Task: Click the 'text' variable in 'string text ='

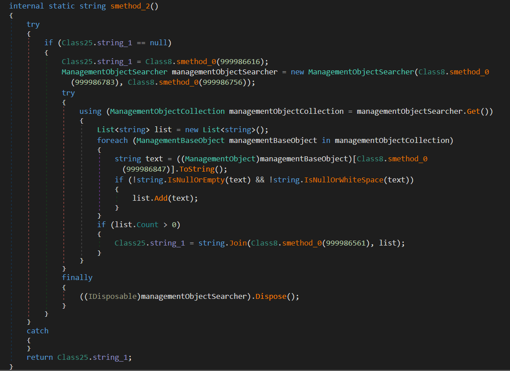Action: click(x=154, y=159)
